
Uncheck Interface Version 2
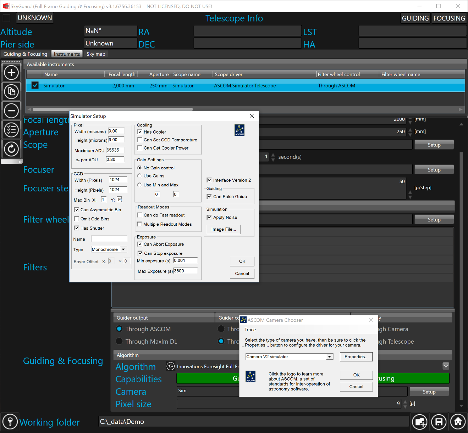point(209,180)
